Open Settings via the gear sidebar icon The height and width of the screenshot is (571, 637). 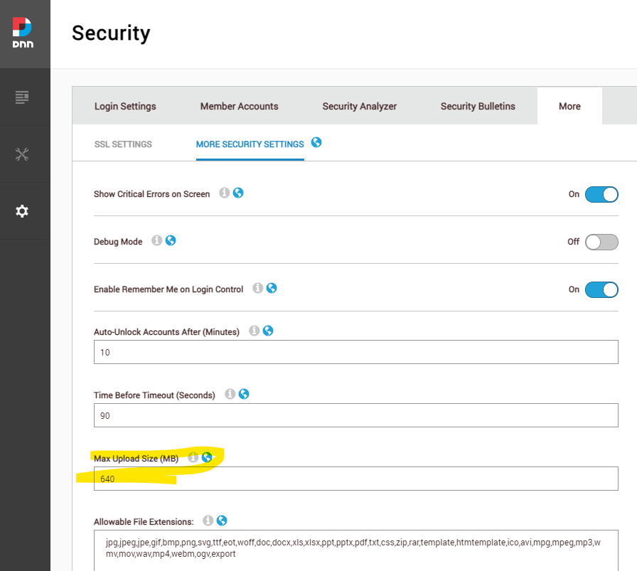coord(22,211)
